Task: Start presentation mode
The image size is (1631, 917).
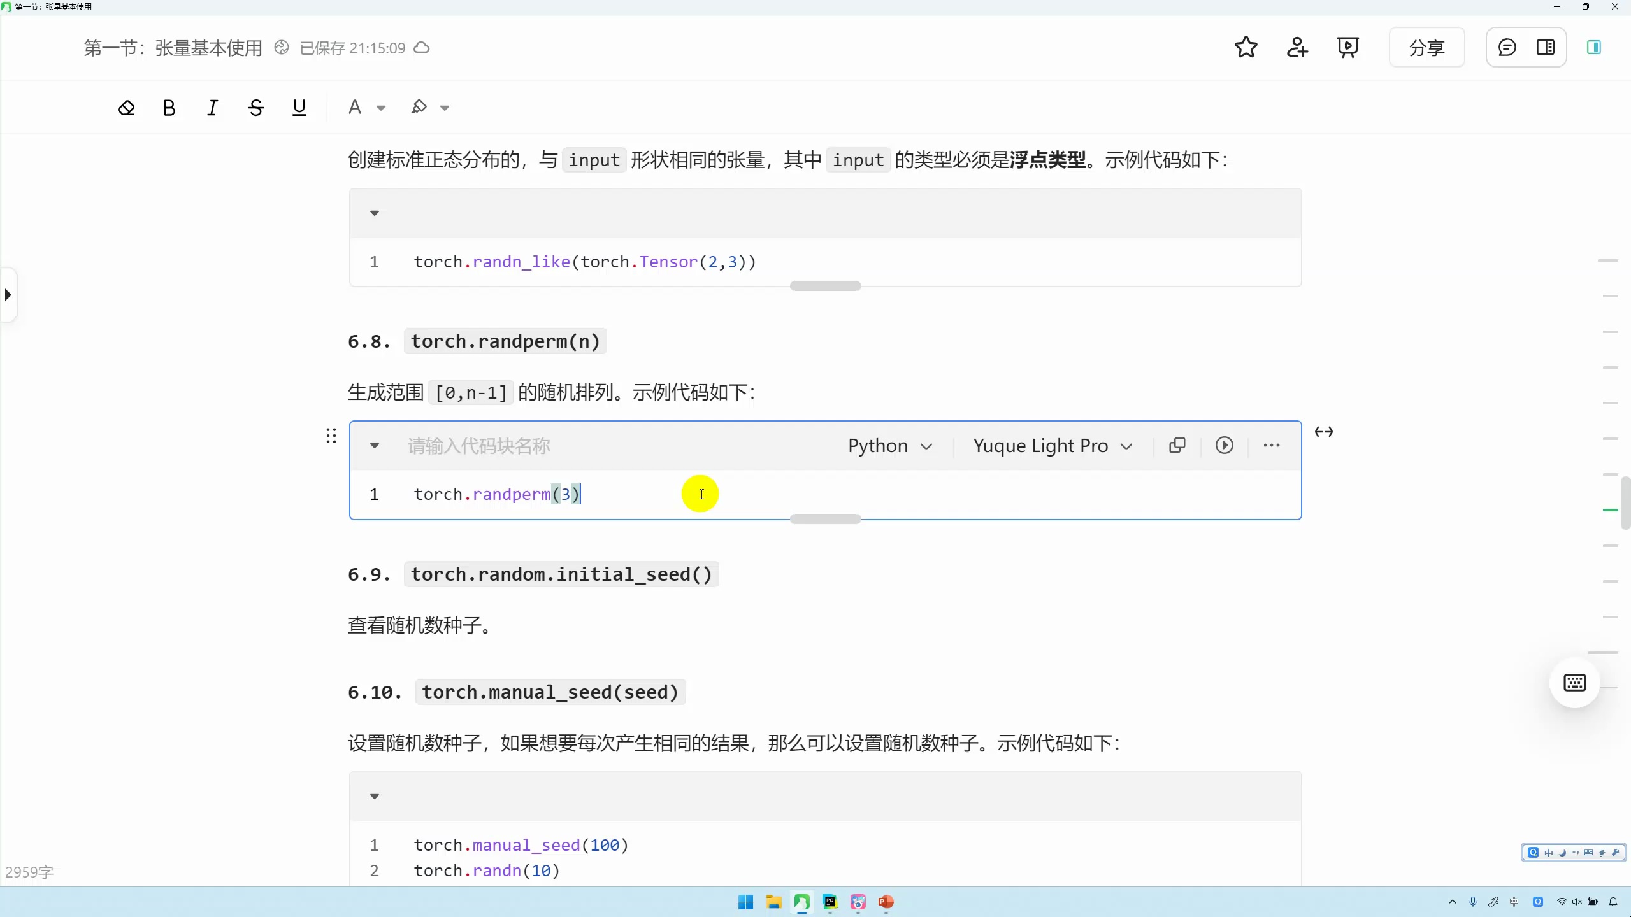Action: tap(1347, 47)
